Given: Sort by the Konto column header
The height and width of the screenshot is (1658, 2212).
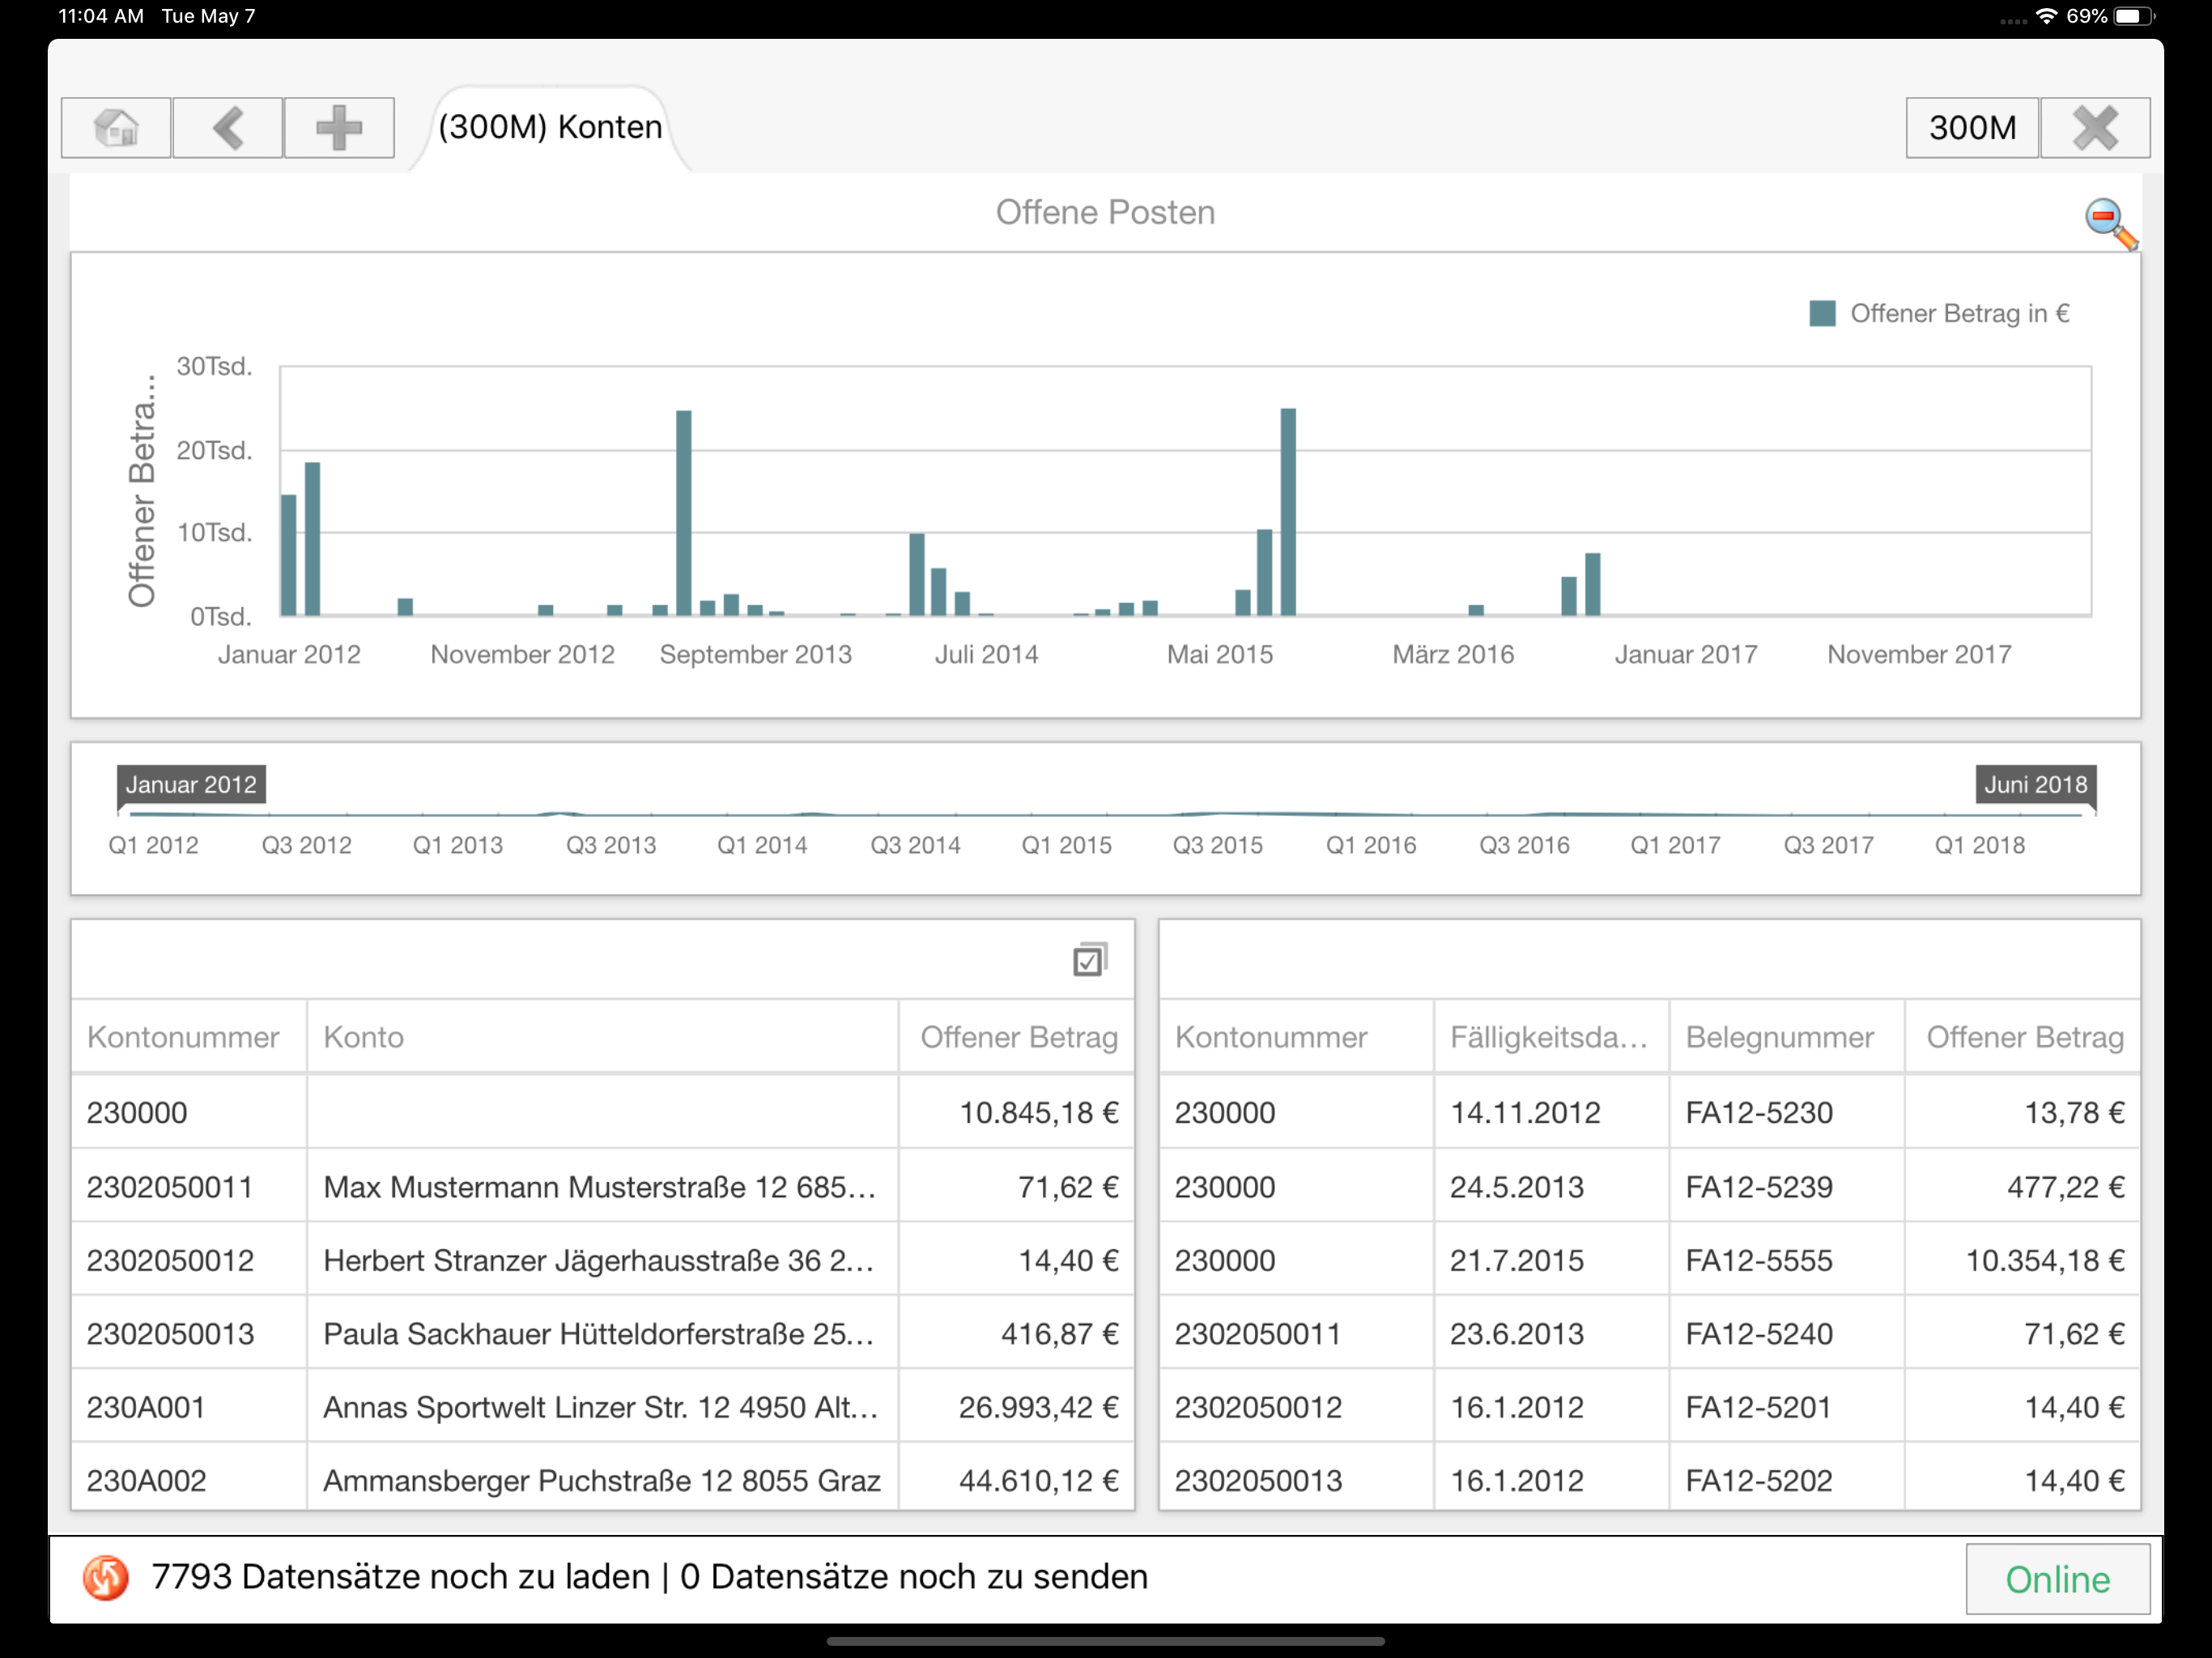Looking at the screenshot, I should (602, 1037).
